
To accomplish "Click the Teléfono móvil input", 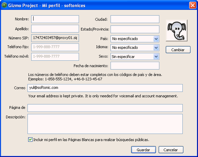I will click(55, 57).
